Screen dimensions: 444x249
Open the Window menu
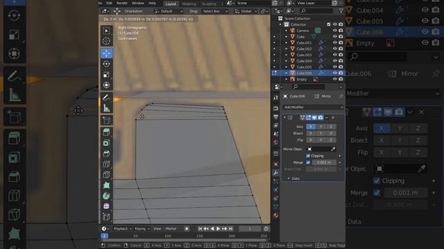138,3
